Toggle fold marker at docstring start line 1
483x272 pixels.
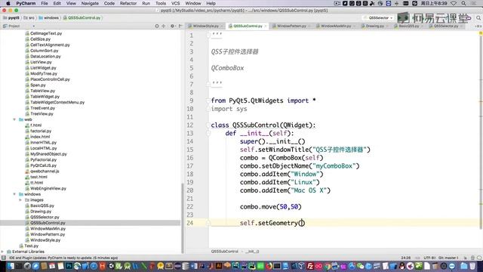[x=208, y=36]
